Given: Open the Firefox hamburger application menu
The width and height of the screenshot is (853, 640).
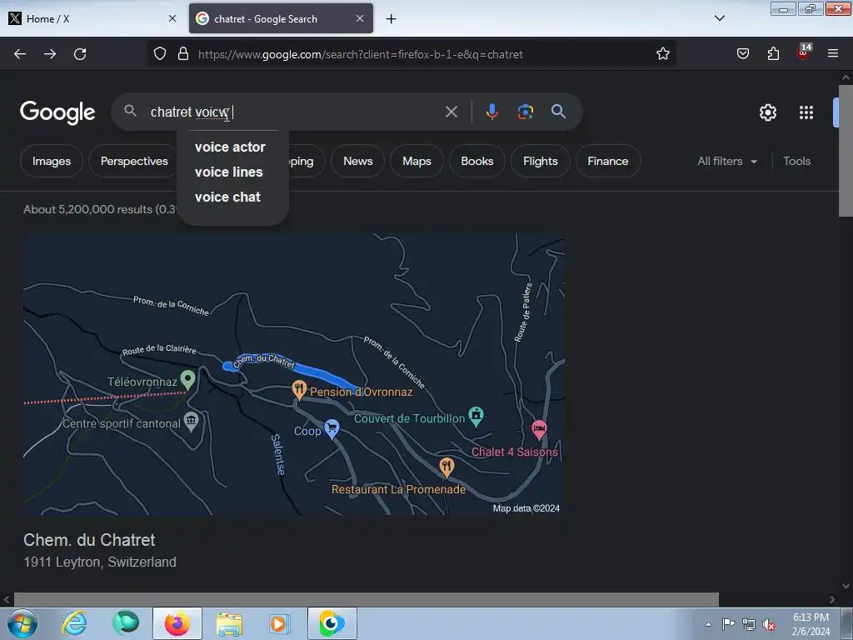Looking at the screenshot, I should pyautogui.click(x=833, y=54).
